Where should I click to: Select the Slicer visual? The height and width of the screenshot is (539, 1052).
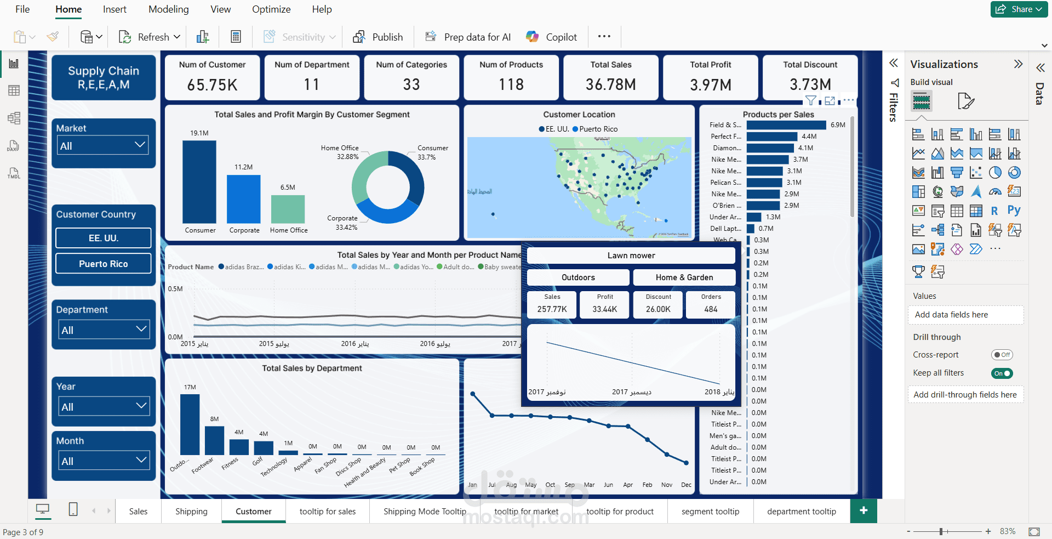tap(937, 211)
